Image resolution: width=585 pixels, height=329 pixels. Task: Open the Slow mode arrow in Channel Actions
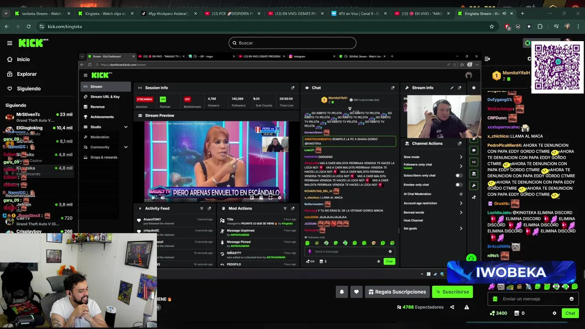tap(461, 157)
